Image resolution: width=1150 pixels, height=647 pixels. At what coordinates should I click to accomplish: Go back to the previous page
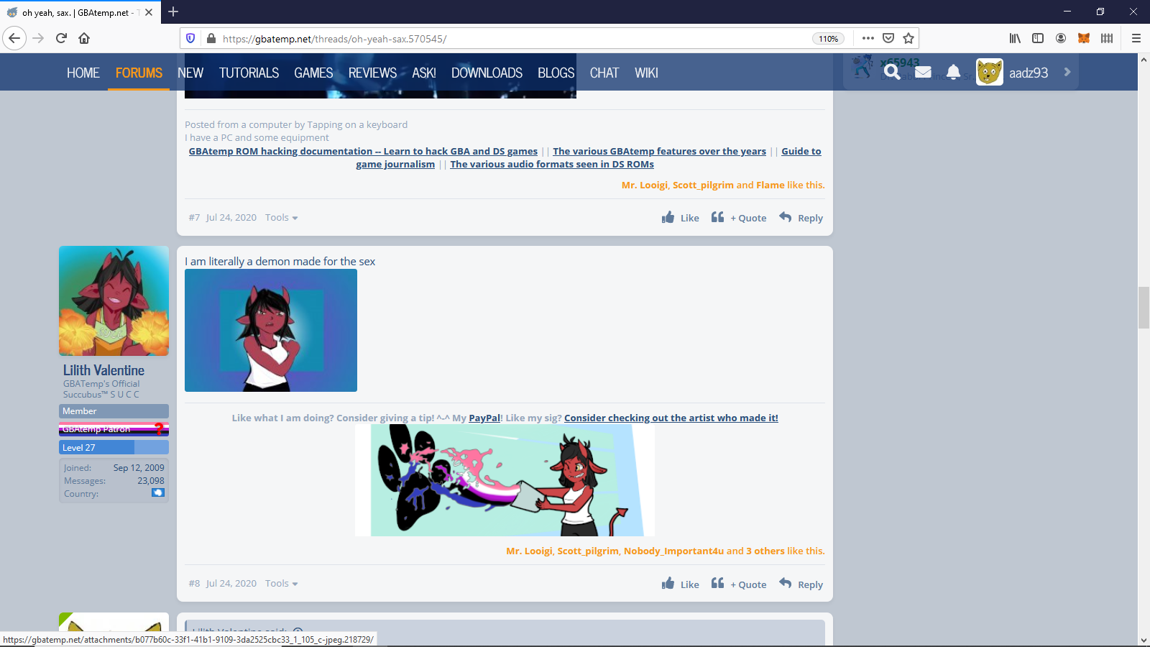(x=14, y=38)
